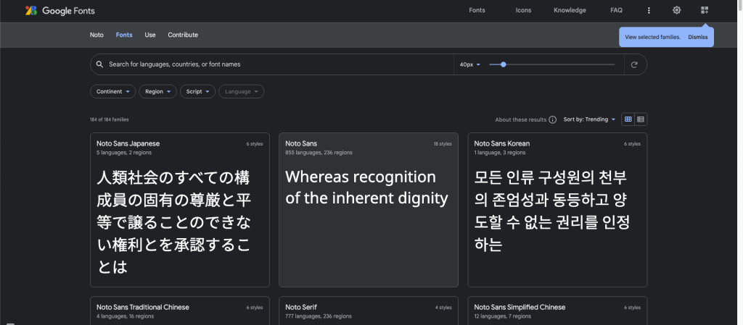Select the Contribute tab in Noto bar
743x325 pixels.
pos(183,35)
